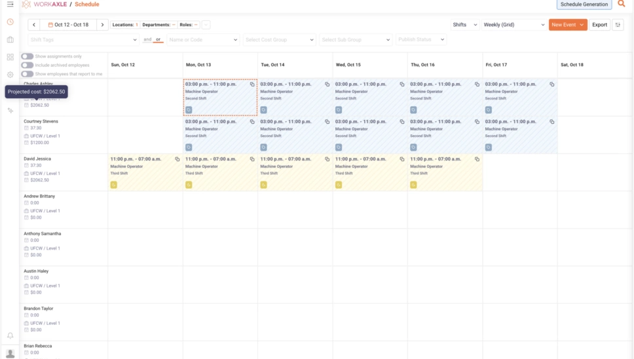Click the Locations filter

[125, 25]
